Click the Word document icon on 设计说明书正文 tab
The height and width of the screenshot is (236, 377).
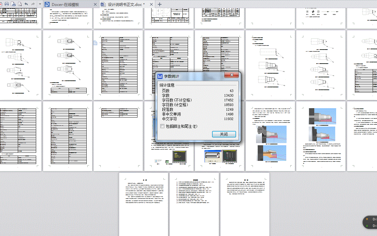click(103, 4)
